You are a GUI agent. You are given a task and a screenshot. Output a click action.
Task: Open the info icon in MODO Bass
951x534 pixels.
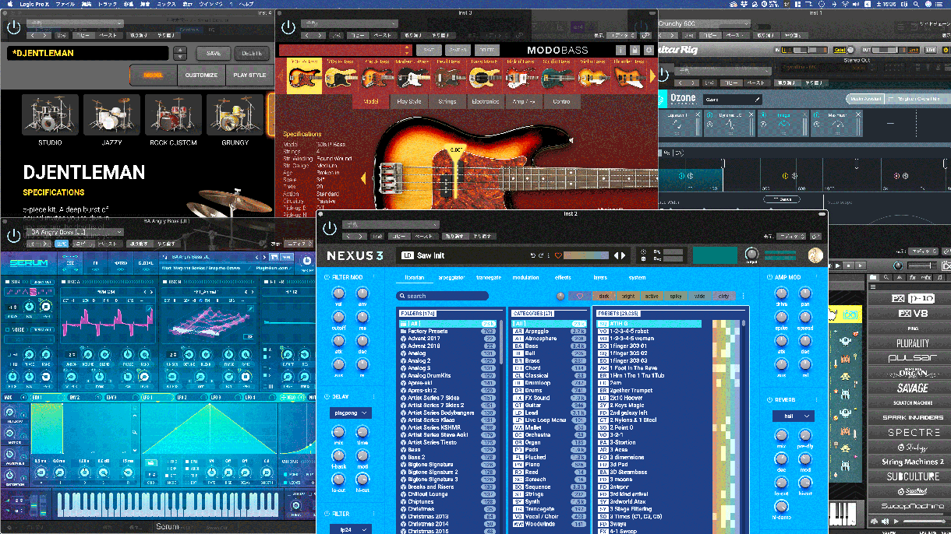pos(620,50)
